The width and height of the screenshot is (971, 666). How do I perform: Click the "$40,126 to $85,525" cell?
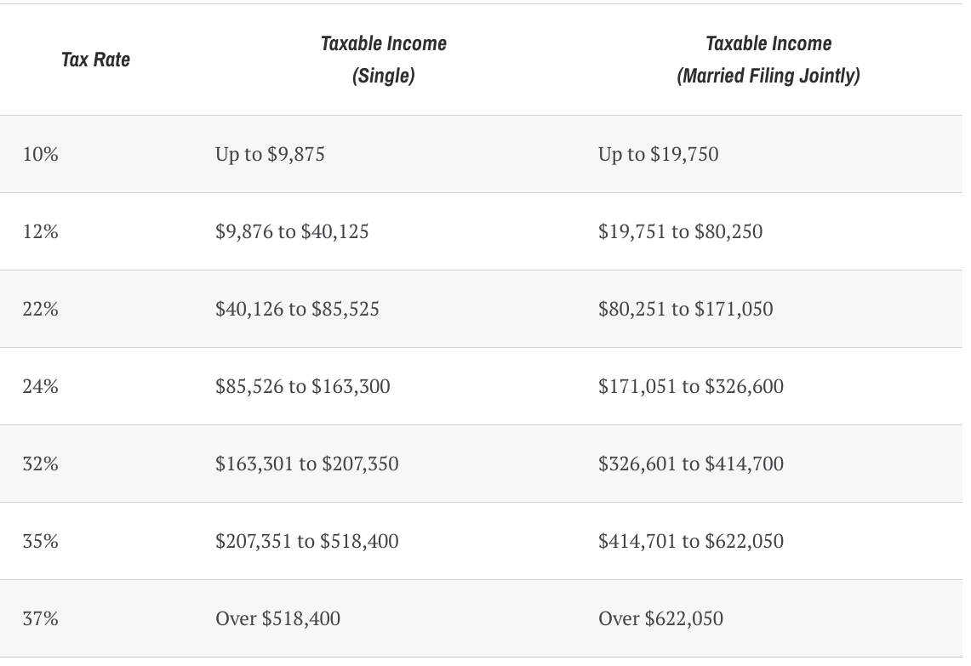pyautogui.click(x=297, y=309)
